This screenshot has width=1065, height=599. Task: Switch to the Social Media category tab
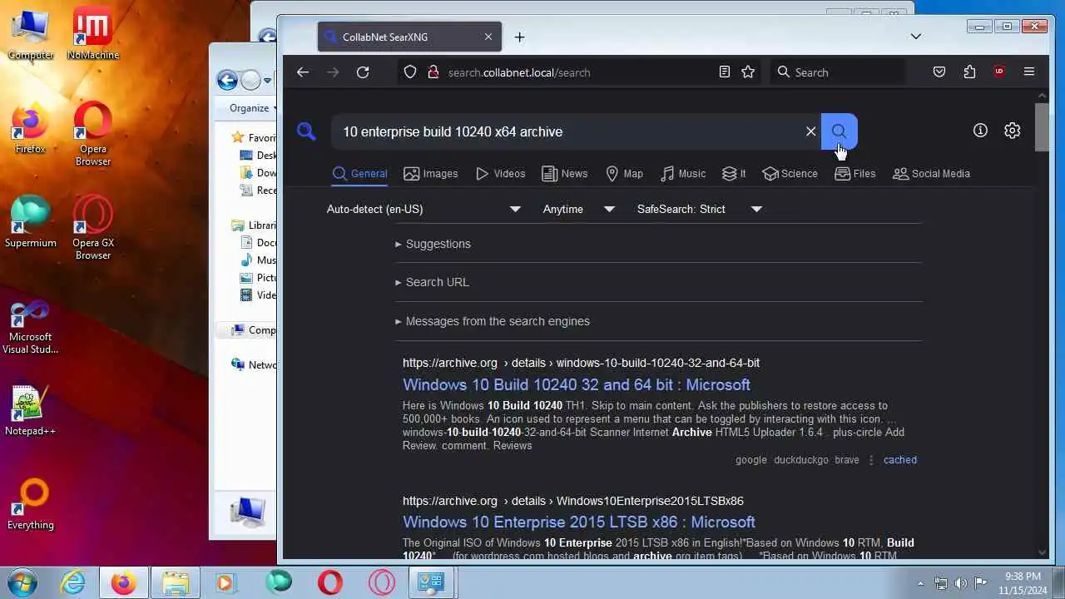932,174
